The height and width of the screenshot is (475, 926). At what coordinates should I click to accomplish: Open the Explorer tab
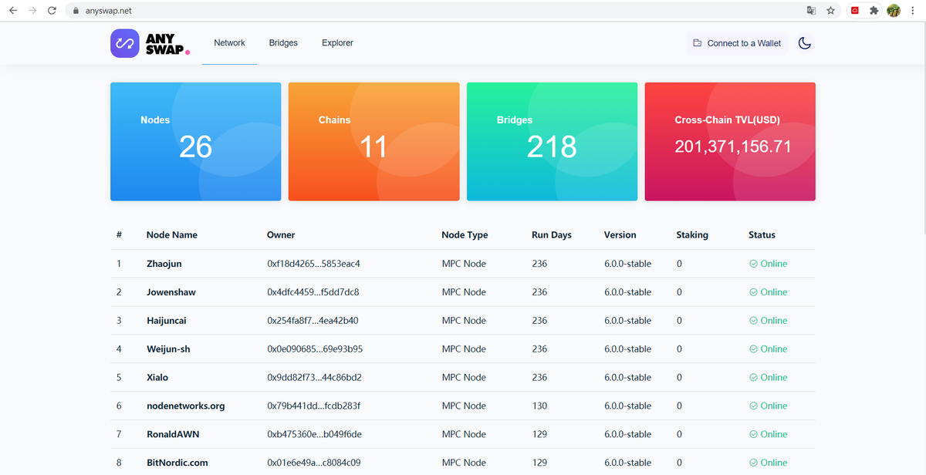click(x=337, y=43)
